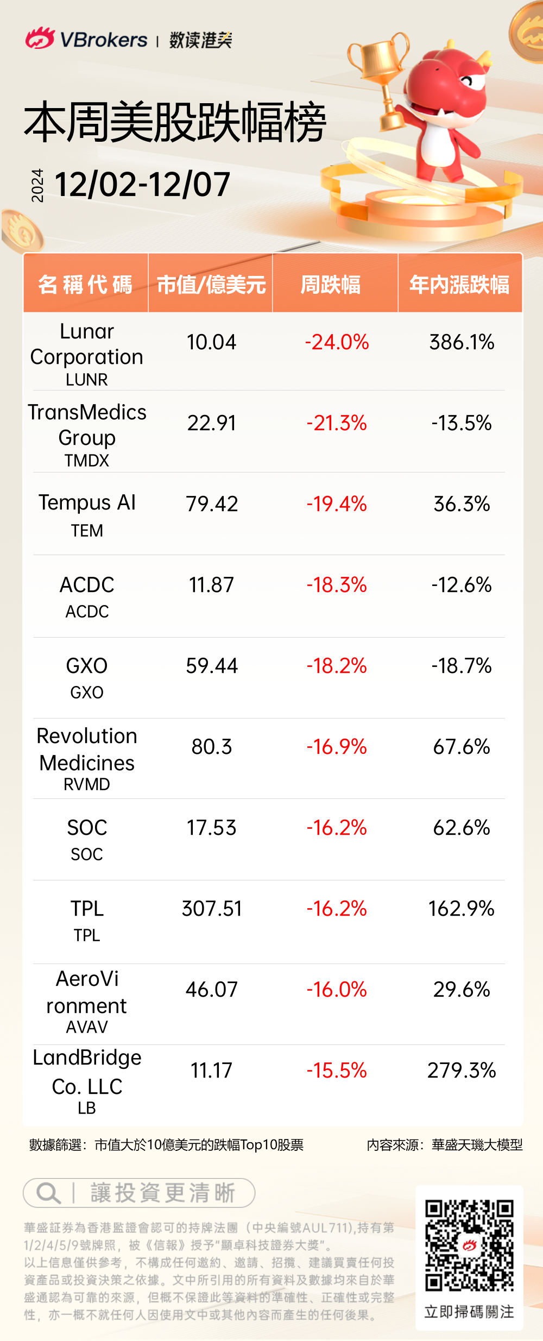
Task: Select the 名稱代碼 column header
Action: [86, 284]
